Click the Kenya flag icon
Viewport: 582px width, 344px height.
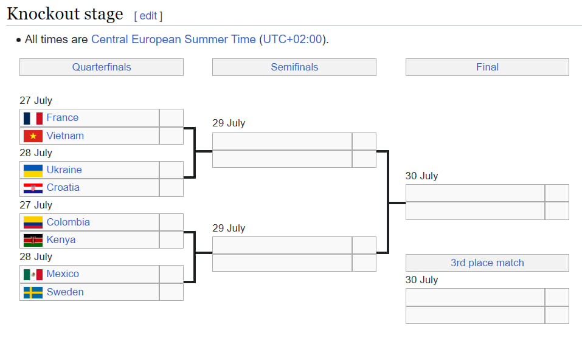pyautogui.click(x=33, y=241)
